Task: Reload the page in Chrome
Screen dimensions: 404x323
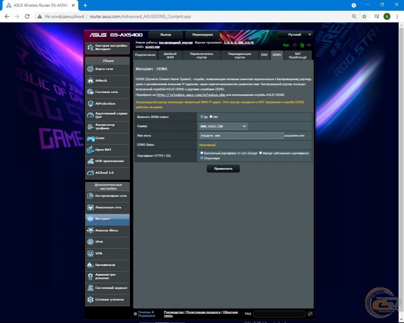Action: click(x=27, y=17)
